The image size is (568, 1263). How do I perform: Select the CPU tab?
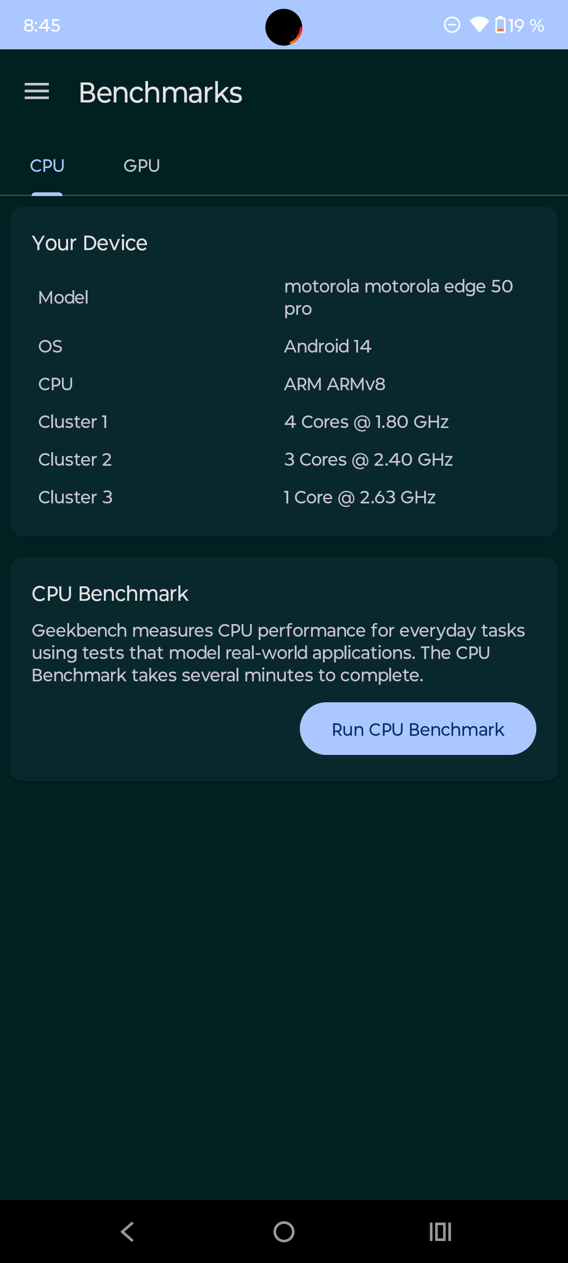[x=47, y=166]
